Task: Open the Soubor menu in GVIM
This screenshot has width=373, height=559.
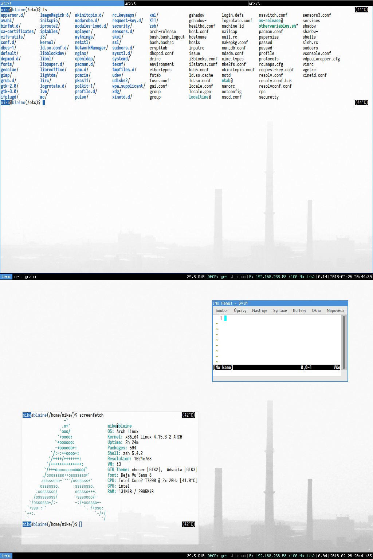Action: tap(221, 310)
